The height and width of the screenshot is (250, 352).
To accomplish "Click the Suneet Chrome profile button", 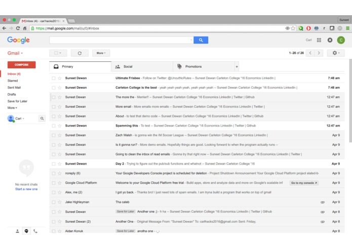I will (x=344, y=20).
